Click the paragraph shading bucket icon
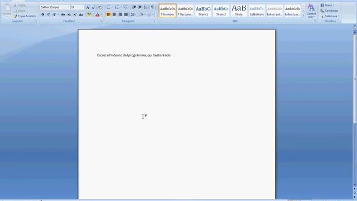 point(141,15)
